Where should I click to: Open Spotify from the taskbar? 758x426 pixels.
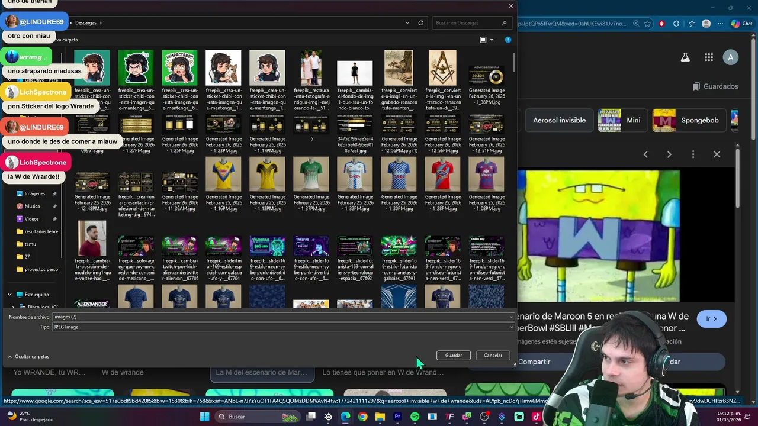pos(415,417)
